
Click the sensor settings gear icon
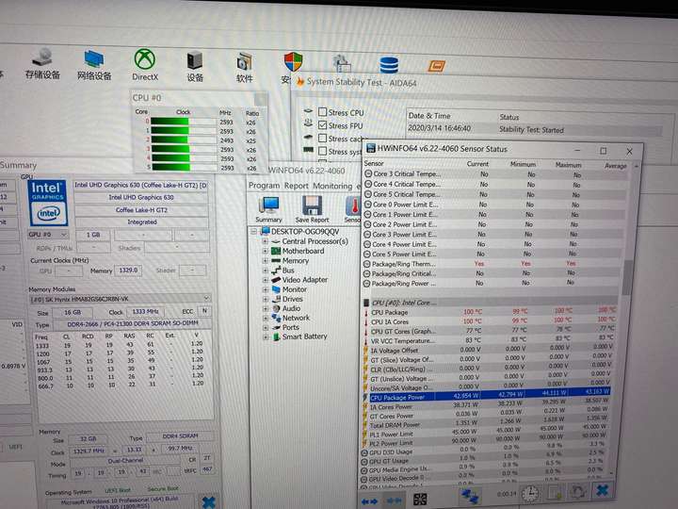pos(577,491)
